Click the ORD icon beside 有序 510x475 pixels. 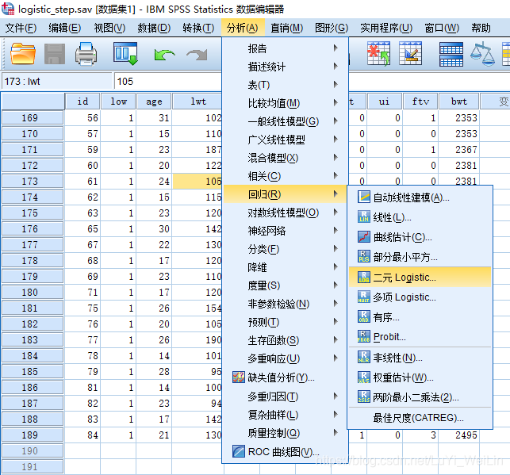click(363, 316)
